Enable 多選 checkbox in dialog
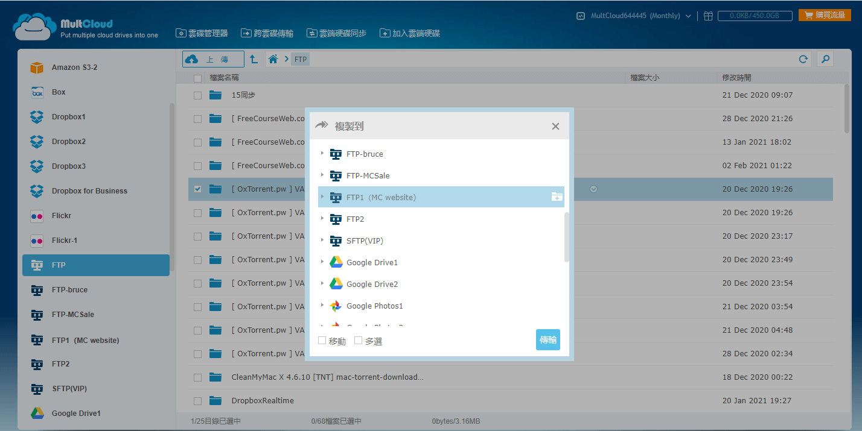Image resolution: width=862 pixels, height=431 pixels. click(x=358, y=341)
